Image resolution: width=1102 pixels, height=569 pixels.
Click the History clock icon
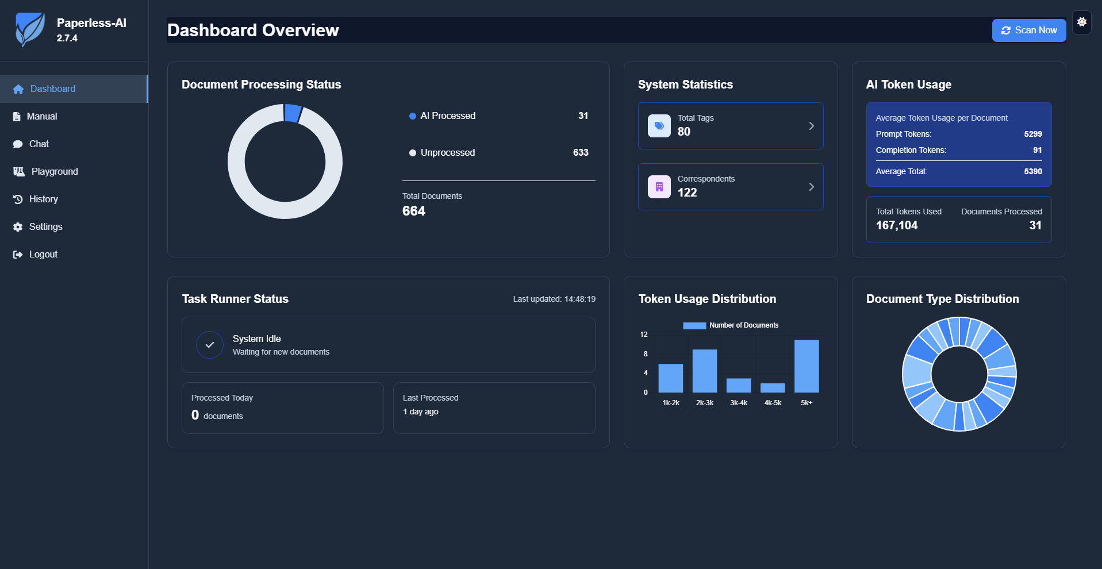(x=18, y=199)
